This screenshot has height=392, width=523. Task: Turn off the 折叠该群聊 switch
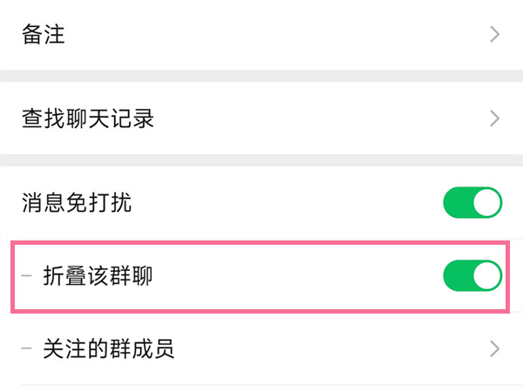(x=472, y=276)
